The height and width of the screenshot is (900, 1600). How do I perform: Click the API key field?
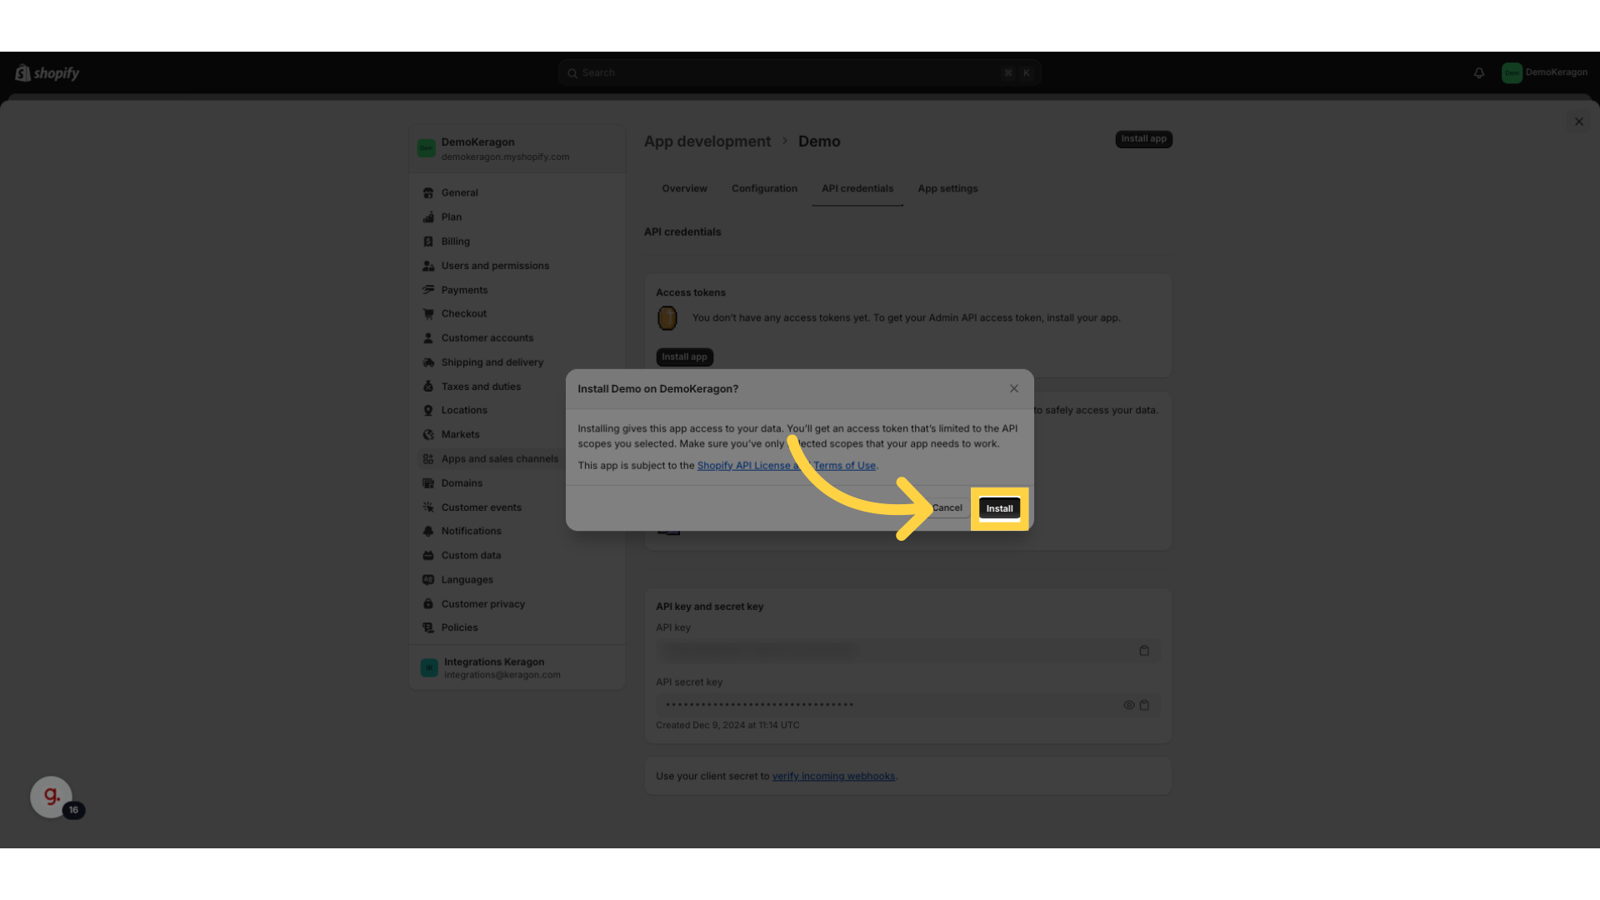tap(907, 651)
